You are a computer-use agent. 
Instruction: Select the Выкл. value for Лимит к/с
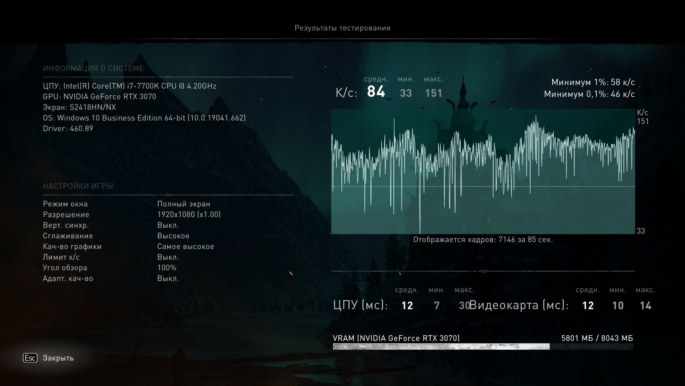(168, 257)
